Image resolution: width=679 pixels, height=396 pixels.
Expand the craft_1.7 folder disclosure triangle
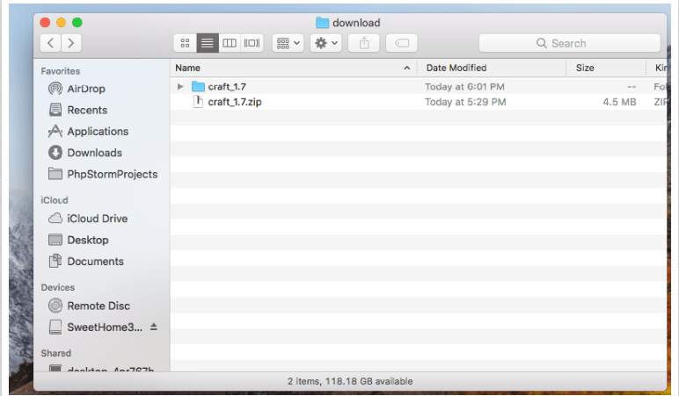[x=180, y=87]
